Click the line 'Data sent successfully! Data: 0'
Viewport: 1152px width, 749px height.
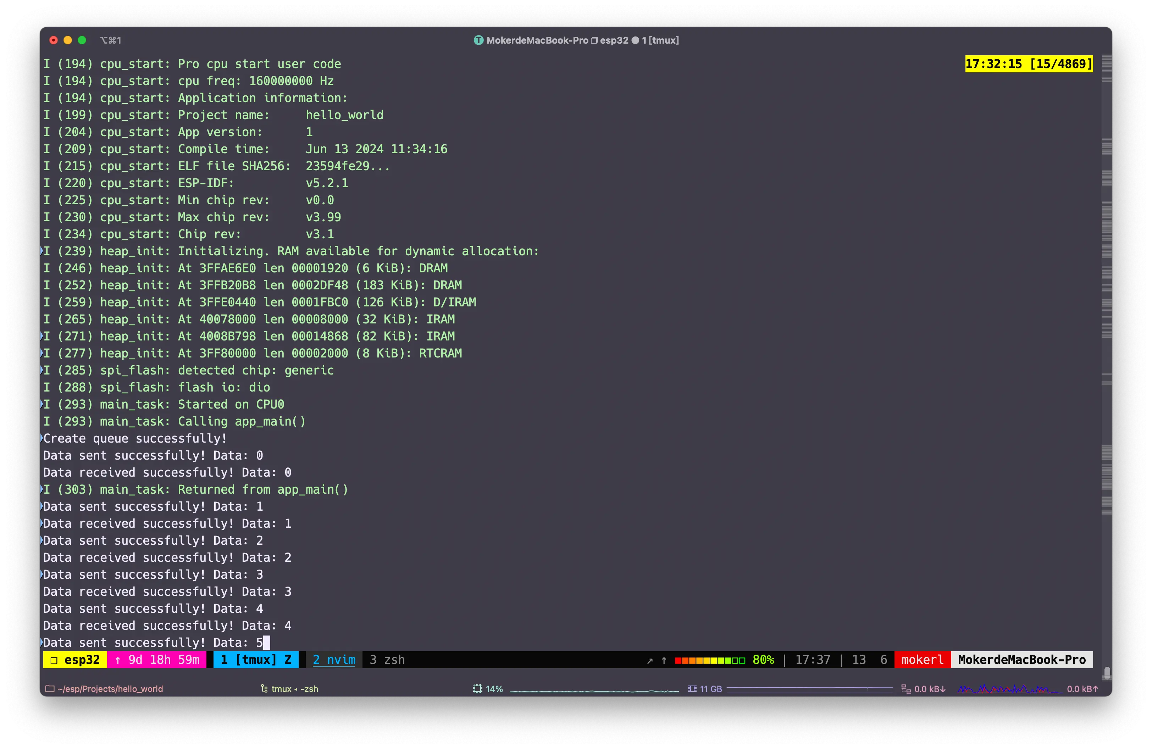(154, 455)
